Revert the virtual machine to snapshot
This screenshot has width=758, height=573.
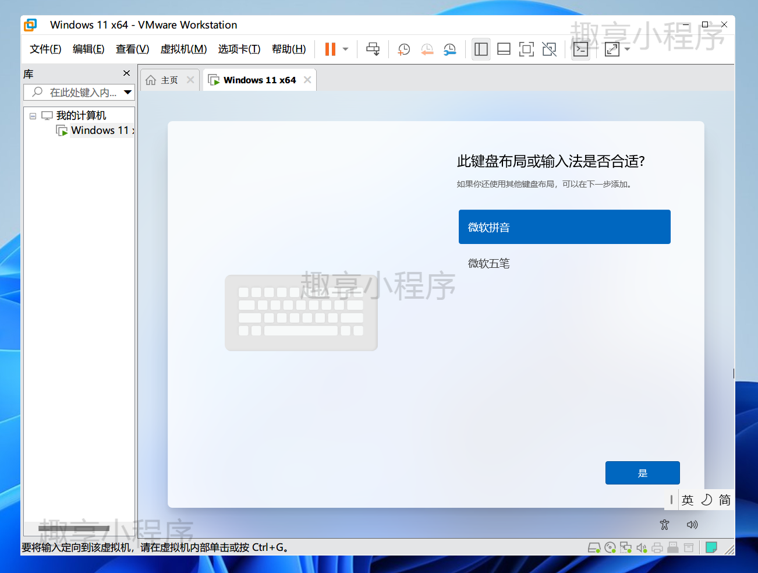click(427, 49)
